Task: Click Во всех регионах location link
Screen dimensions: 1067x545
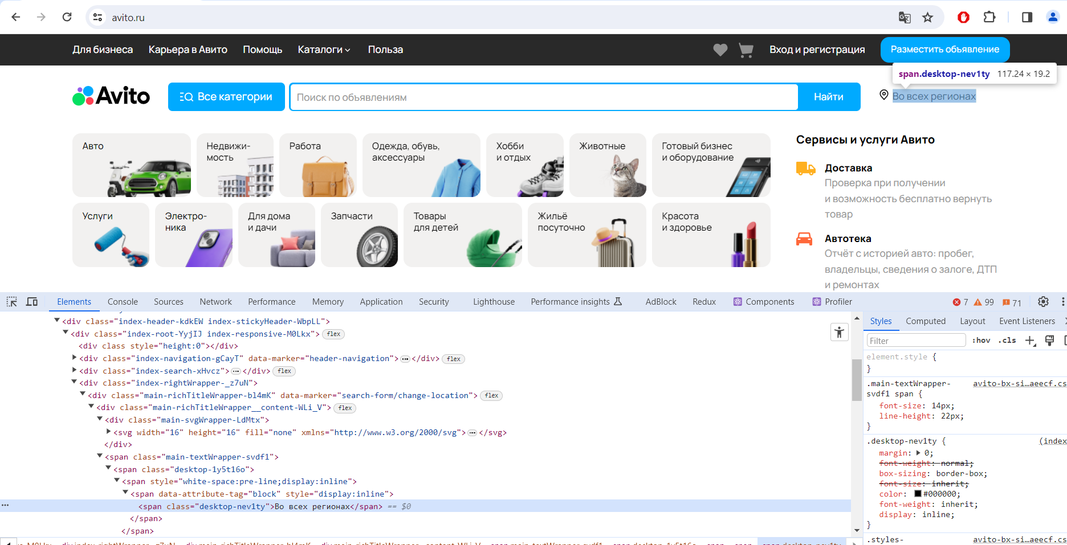Action: [934, 96]
